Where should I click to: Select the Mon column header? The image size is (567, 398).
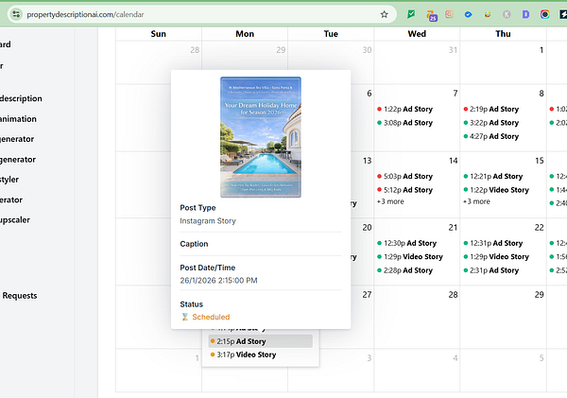[245, 34]
